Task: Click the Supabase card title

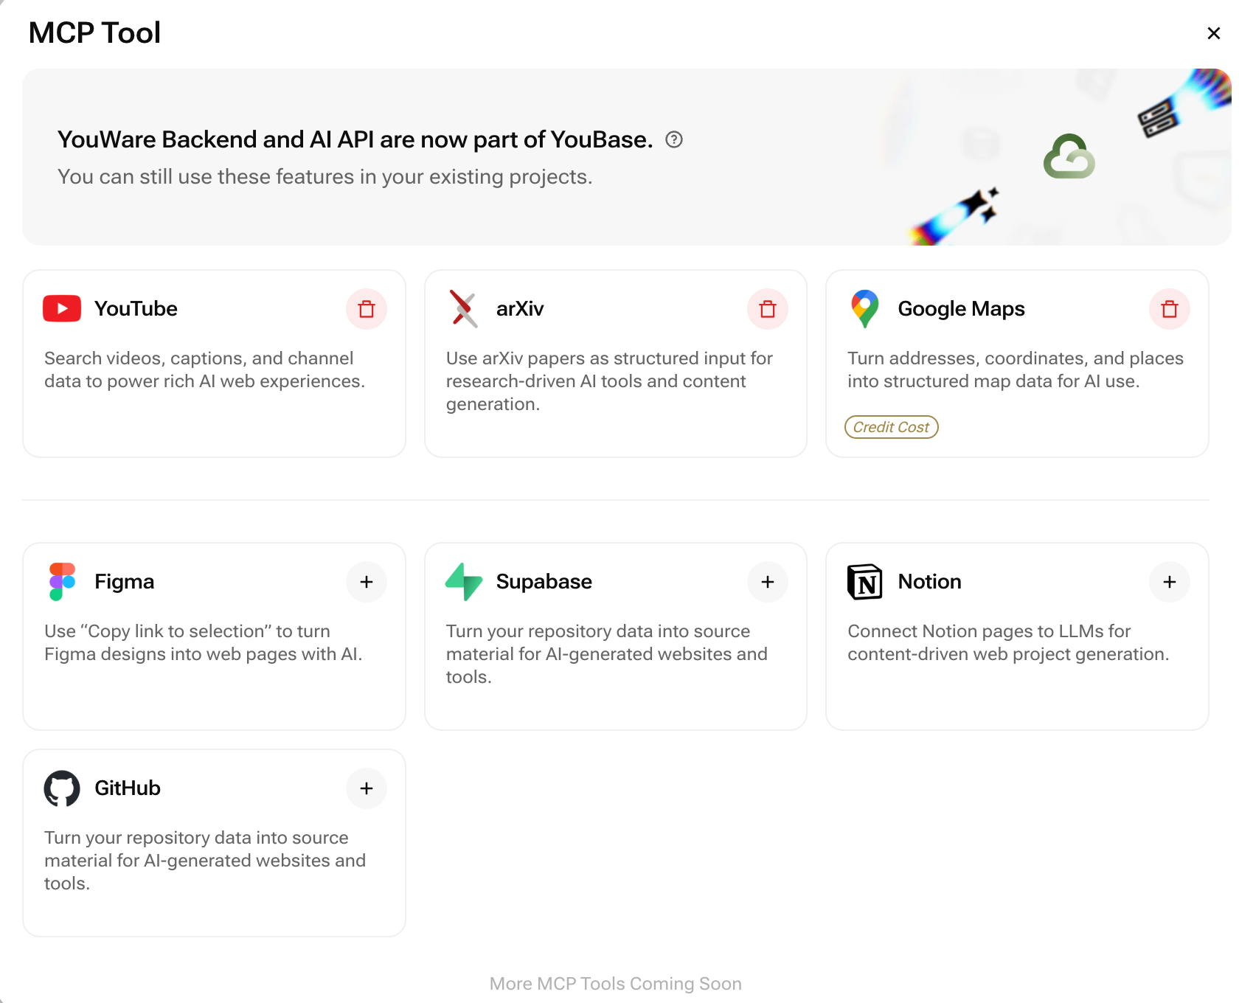Action: tap(544, 582)
